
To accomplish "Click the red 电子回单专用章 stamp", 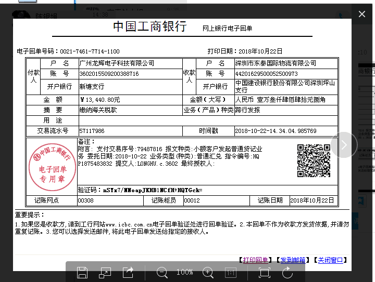I will pyautogui.click(x=52, y=167).
